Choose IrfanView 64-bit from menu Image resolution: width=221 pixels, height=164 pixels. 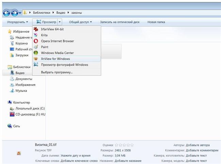point(67,29)
